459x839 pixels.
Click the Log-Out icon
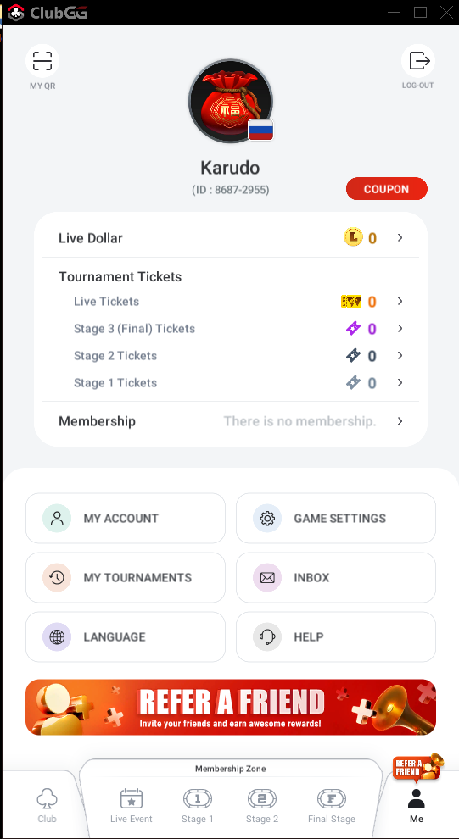click(418, 61)
